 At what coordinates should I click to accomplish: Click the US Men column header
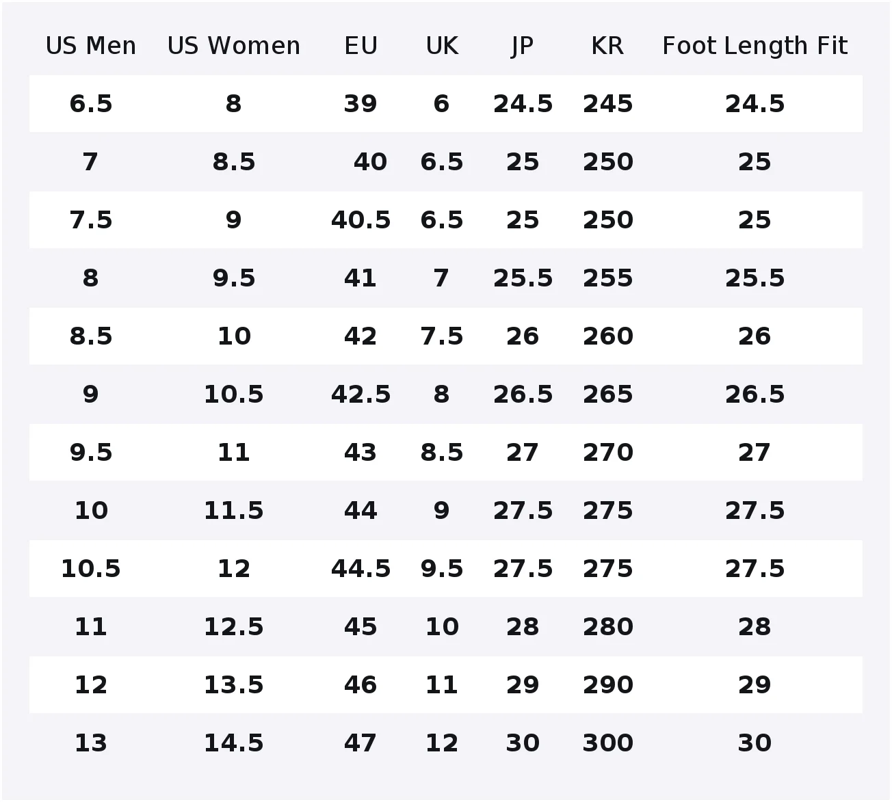90,46
